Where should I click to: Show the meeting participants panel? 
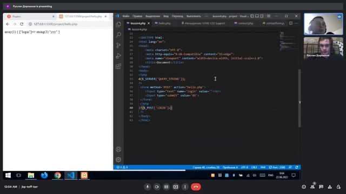[312, 187]
